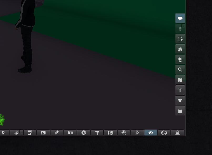Open Inventory via the suitcase icon
The width and height of the screenshot is (212, 155).
180,111
